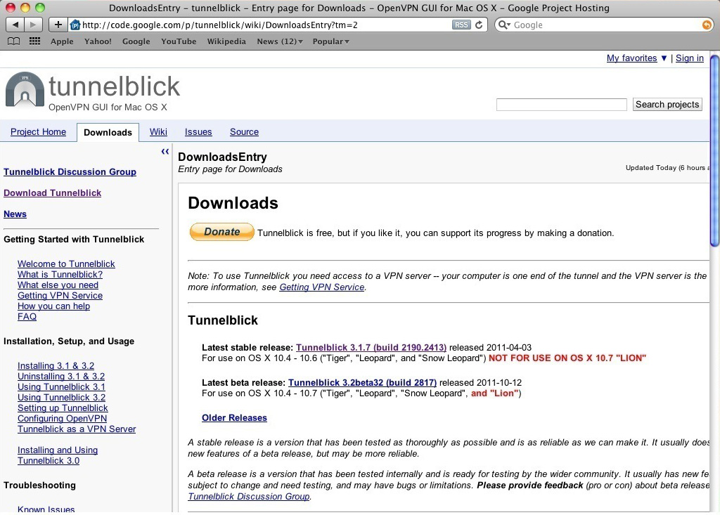This screenshot has width=720, height=515.
Task: Open the Google bookmark
Action: 136,41
